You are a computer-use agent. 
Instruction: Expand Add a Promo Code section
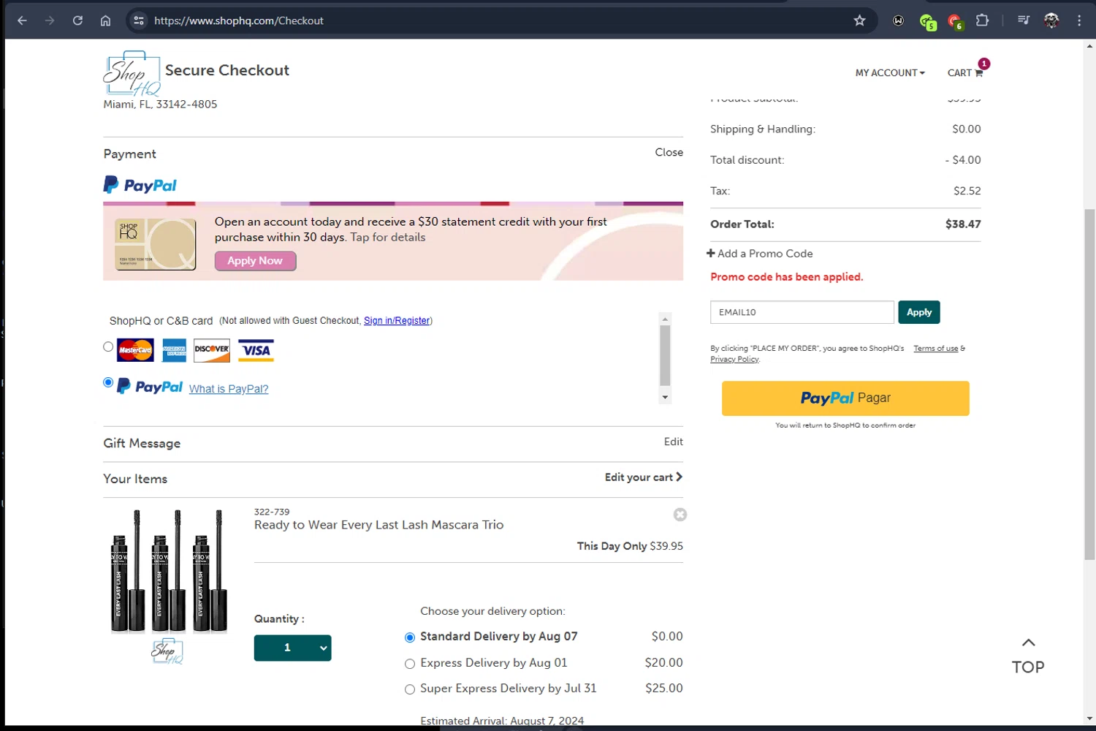[760, 254]
